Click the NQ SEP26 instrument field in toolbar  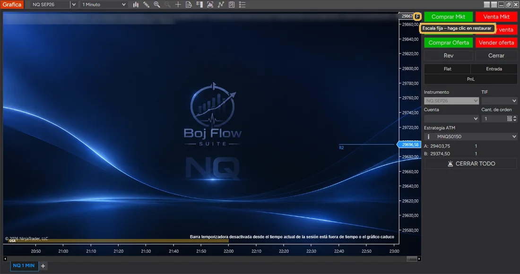pos(50,5)
